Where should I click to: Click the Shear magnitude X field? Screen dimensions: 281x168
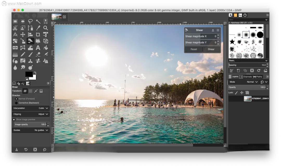click(x=201, y=36)
